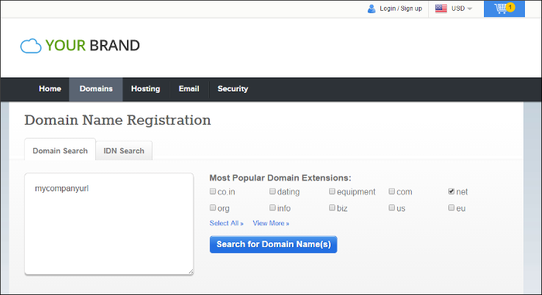The width and height of the screenshot is (542, 295).
Task: Select the biz extension checkbox
Action: tap(332, 208)
